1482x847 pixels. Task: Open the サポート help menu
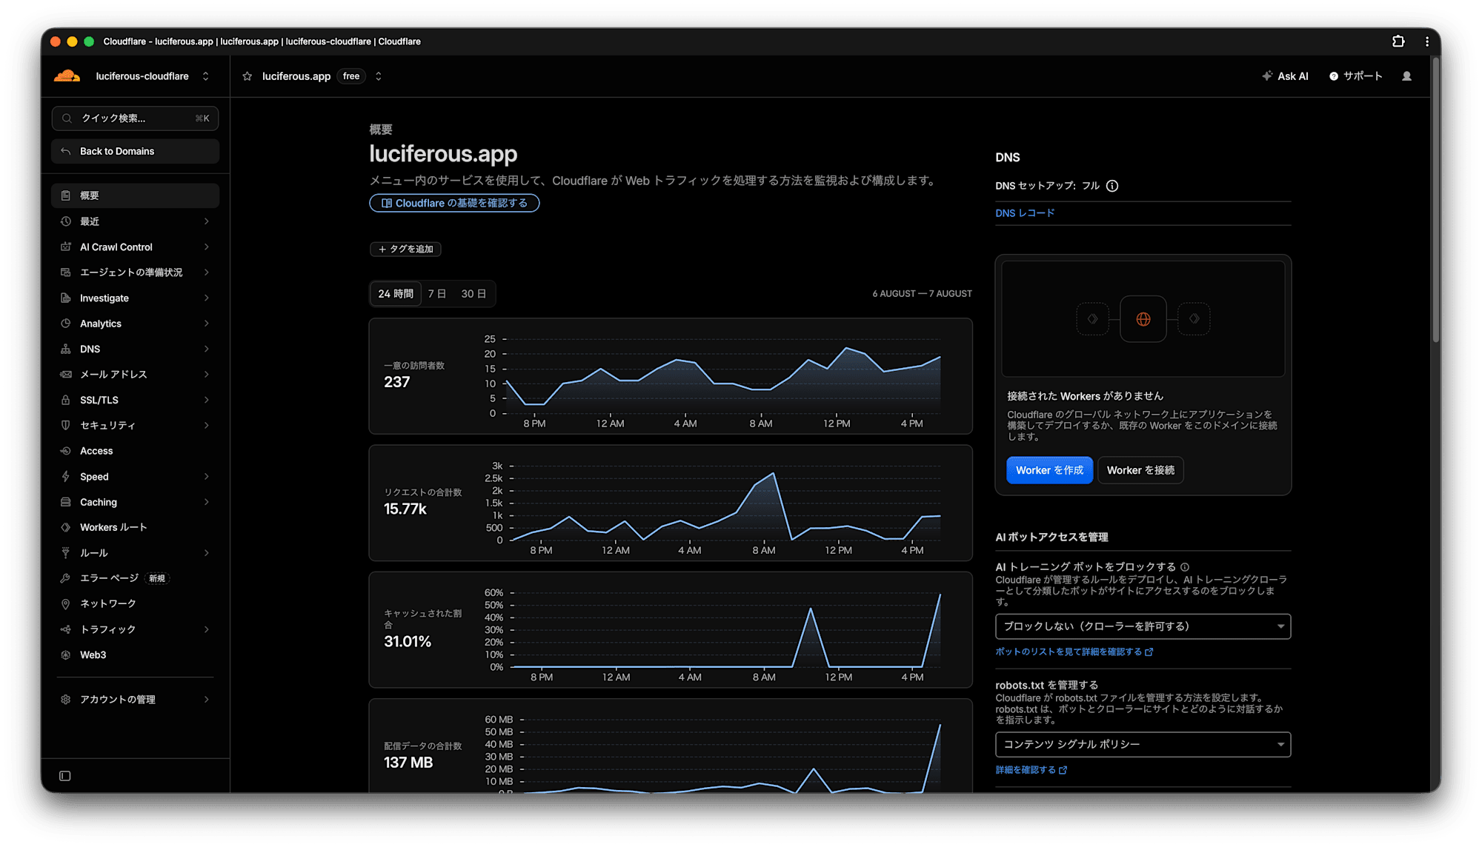pos(1355,76)
